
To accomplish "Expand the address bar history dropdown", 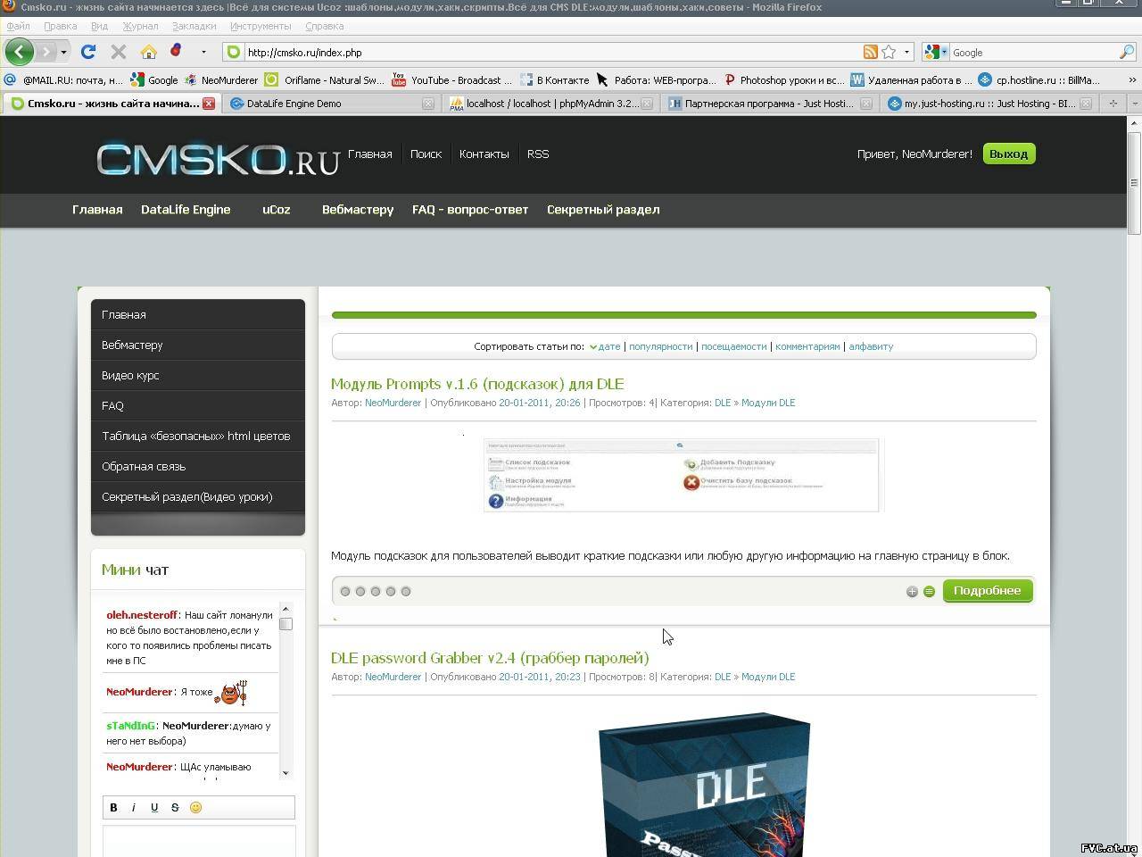I will pos(907,52).
